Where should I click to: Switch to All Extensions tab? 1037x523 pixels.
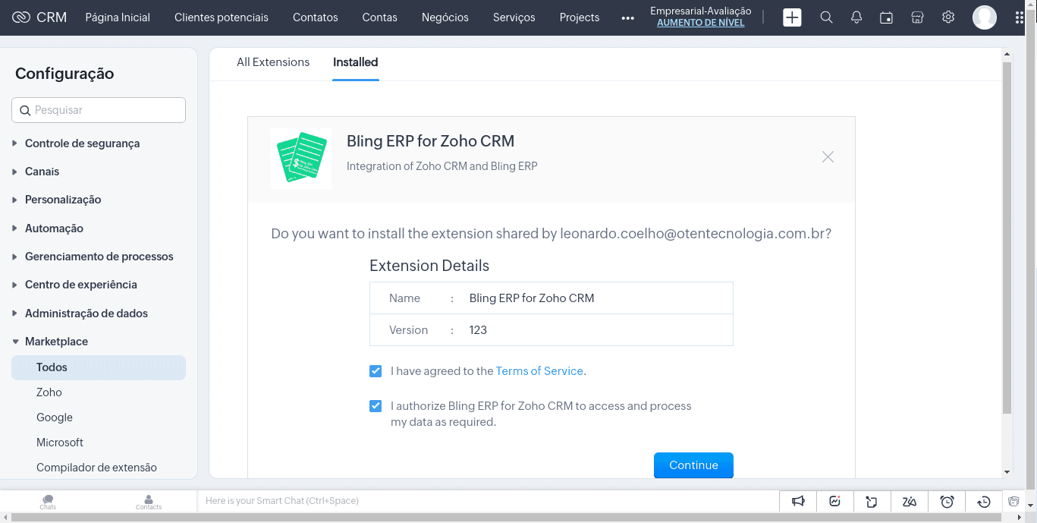[x=273, y=62]
